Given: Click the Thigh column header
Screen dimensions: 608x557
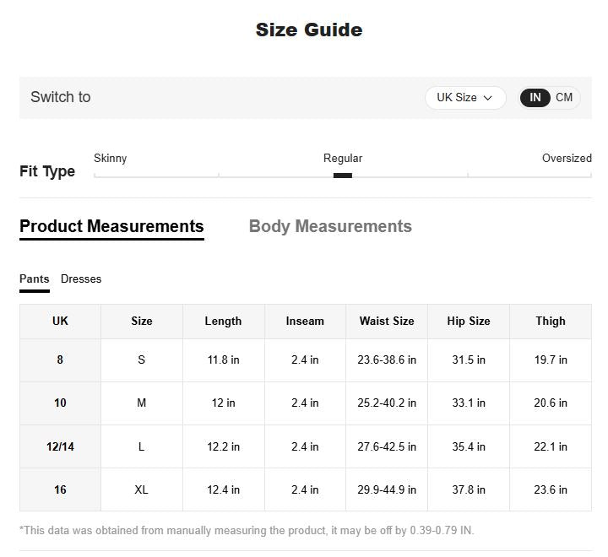Looking at the screenshot, I should coord(551,322).
